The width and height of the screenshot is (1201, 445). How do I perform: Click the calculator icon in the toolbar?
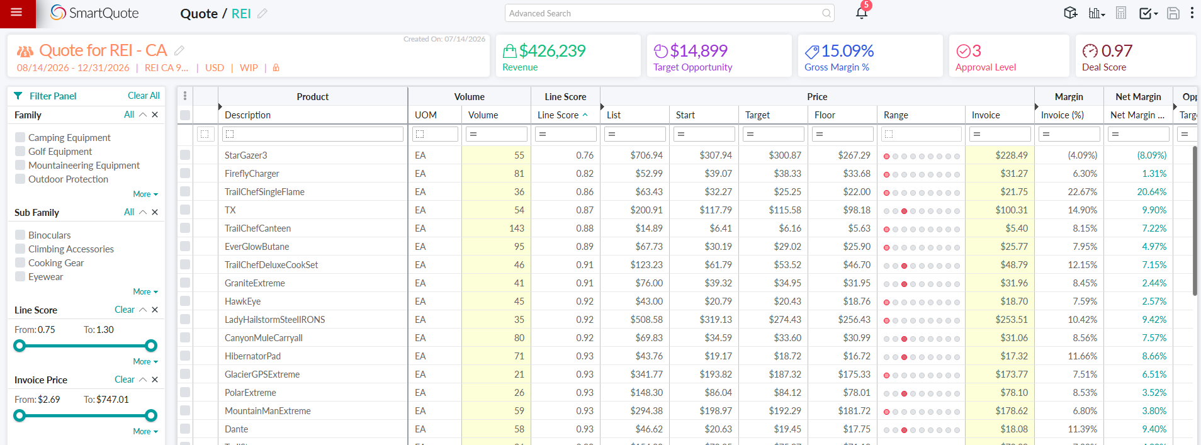(x=1121, y=13)
